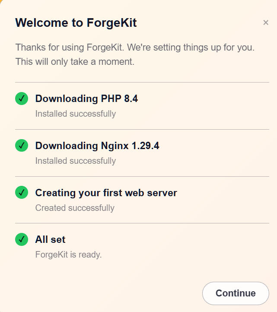Select the Downloading PHP 8.4 step title
Screen dimensions: 277x312
(86, 99)
